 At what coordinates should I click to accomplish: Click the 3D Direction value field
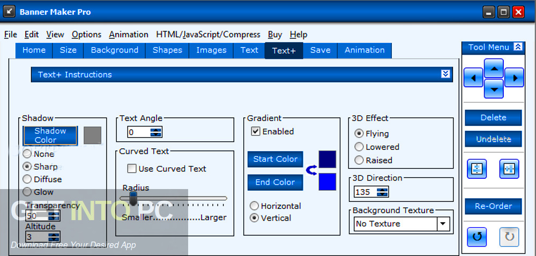click(365, 192)
